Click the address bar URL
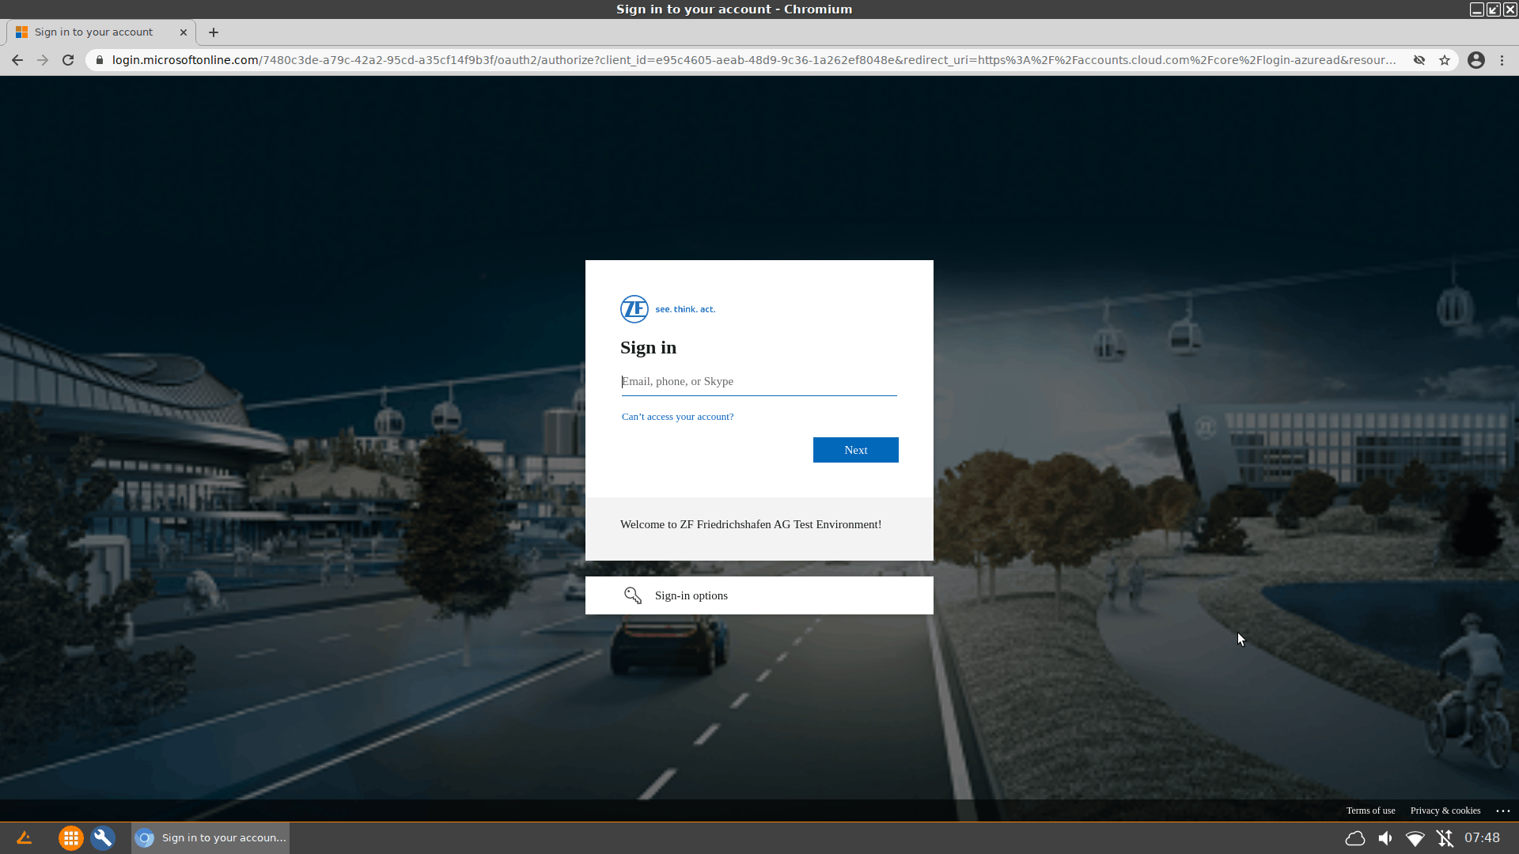The width and height of the screenshot is (1519, 854). click(x=753, y=60)
